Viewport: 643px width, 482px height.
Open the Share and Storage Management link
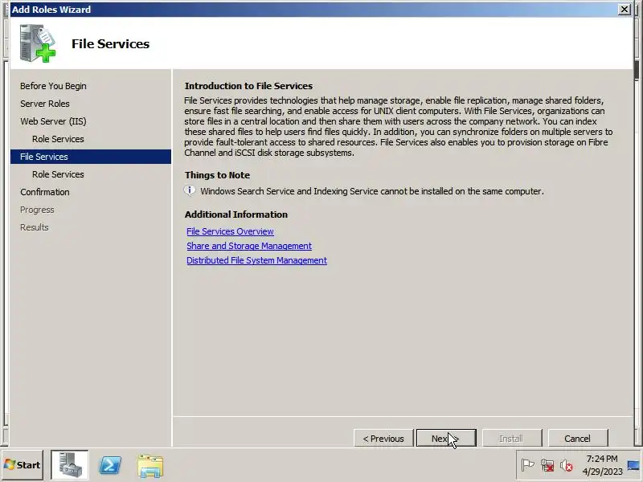click(x=249, y=246)
